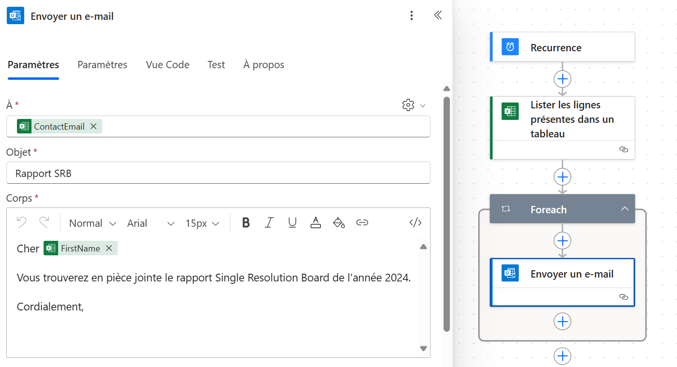Image resolution: width=677 pixels, height=367 pixels.
Task: Remove the ContactEmail token from À field
Action: coord(93,126)
